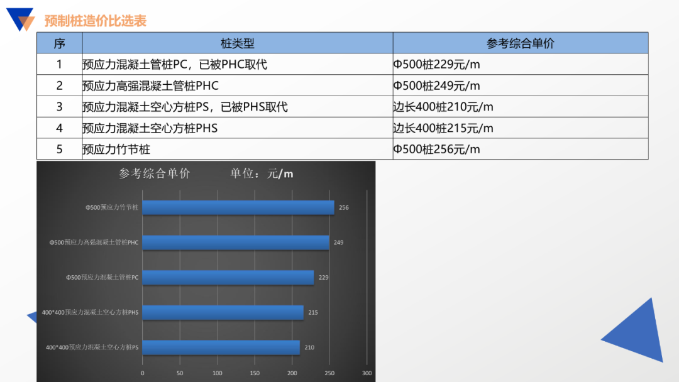Click the axis tick value 100

tap(218, 373)
